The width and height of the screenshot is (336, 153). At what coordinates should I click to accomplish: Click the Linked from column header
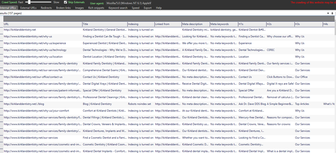168,24
